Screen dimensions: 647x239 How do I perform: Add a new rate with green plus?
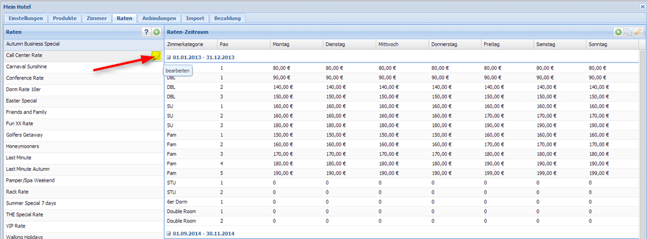(156, 32)
